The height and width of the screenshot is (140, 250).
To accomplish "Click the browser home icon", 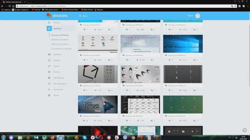I will [x=13, y=6].
